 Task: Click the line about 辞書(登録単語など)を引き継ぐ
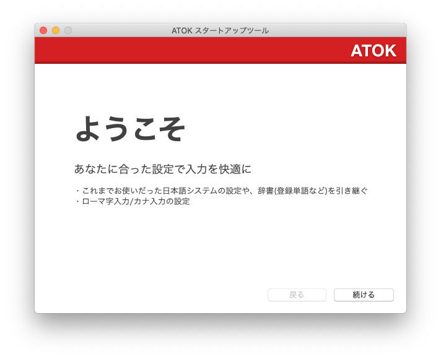pos(221,191)
